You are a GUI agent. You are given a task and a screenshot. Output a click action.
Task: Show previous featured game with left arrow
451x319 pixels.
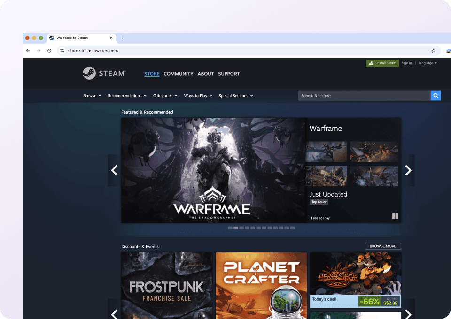click(114, 170)
